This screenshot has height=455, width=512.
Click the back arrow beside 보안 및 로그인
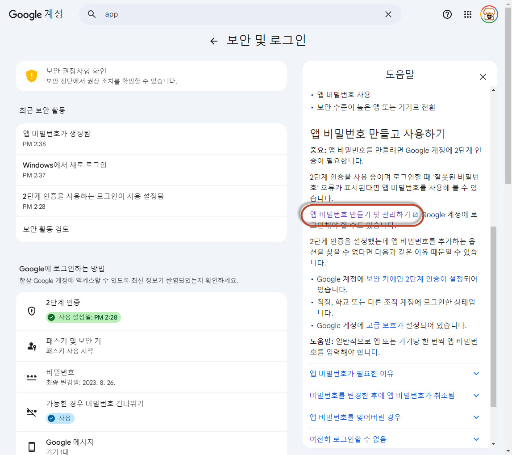pos(214,41)
